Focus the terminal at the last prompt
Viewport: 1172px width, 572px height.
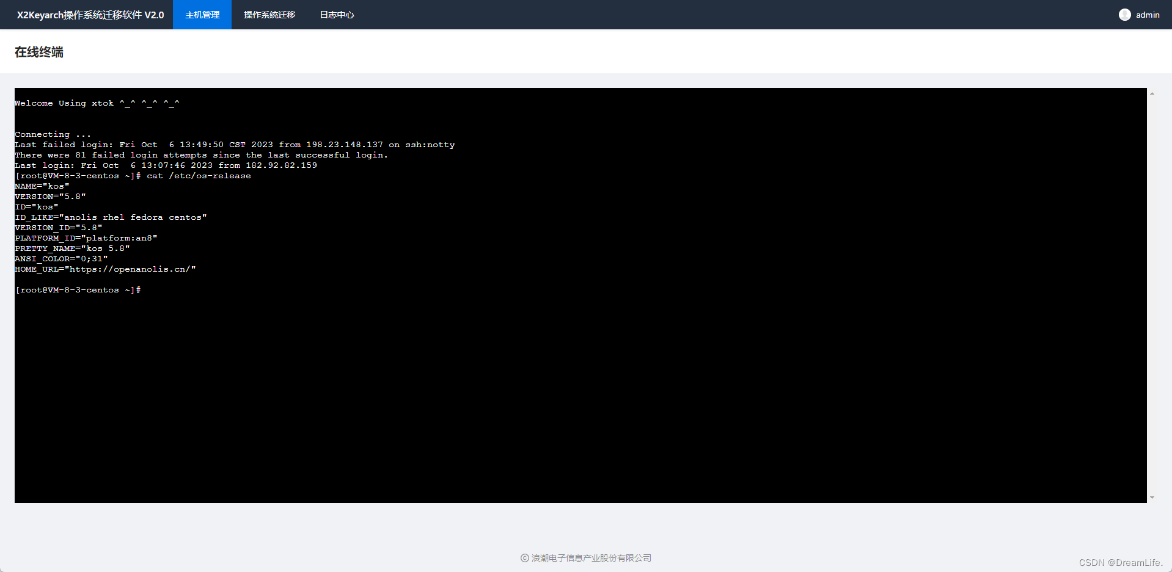(78, 290)
